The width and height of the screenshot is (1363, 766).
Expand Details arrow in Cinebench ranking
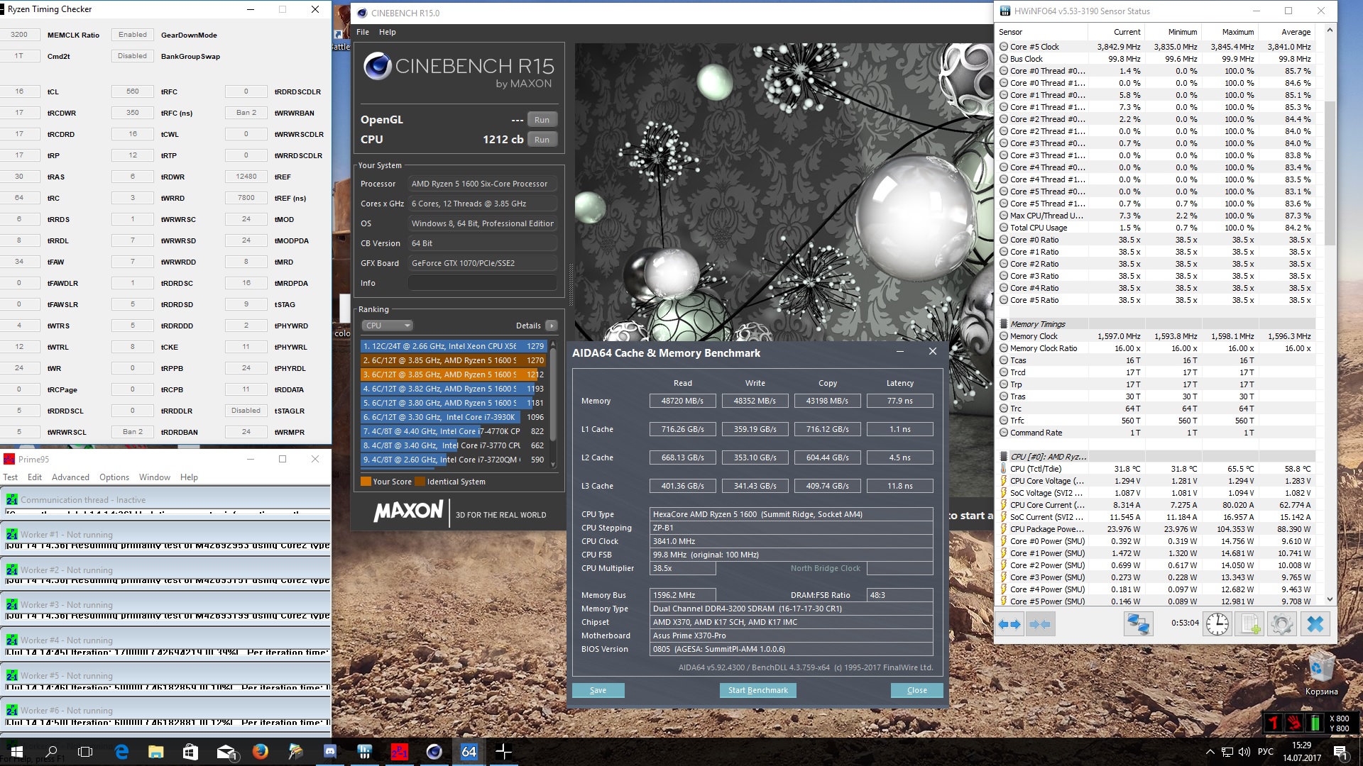[x=552, y=326]
